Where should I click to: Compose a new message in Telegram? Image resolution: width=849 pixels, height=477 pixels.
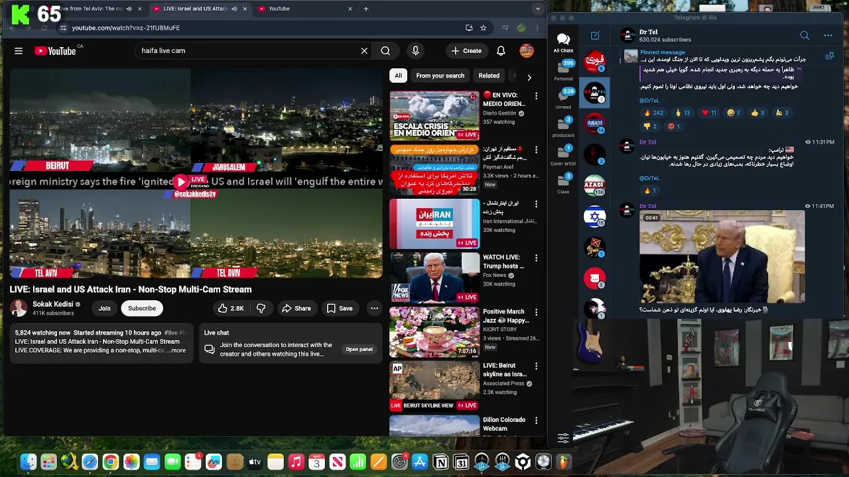click(595, 36)
